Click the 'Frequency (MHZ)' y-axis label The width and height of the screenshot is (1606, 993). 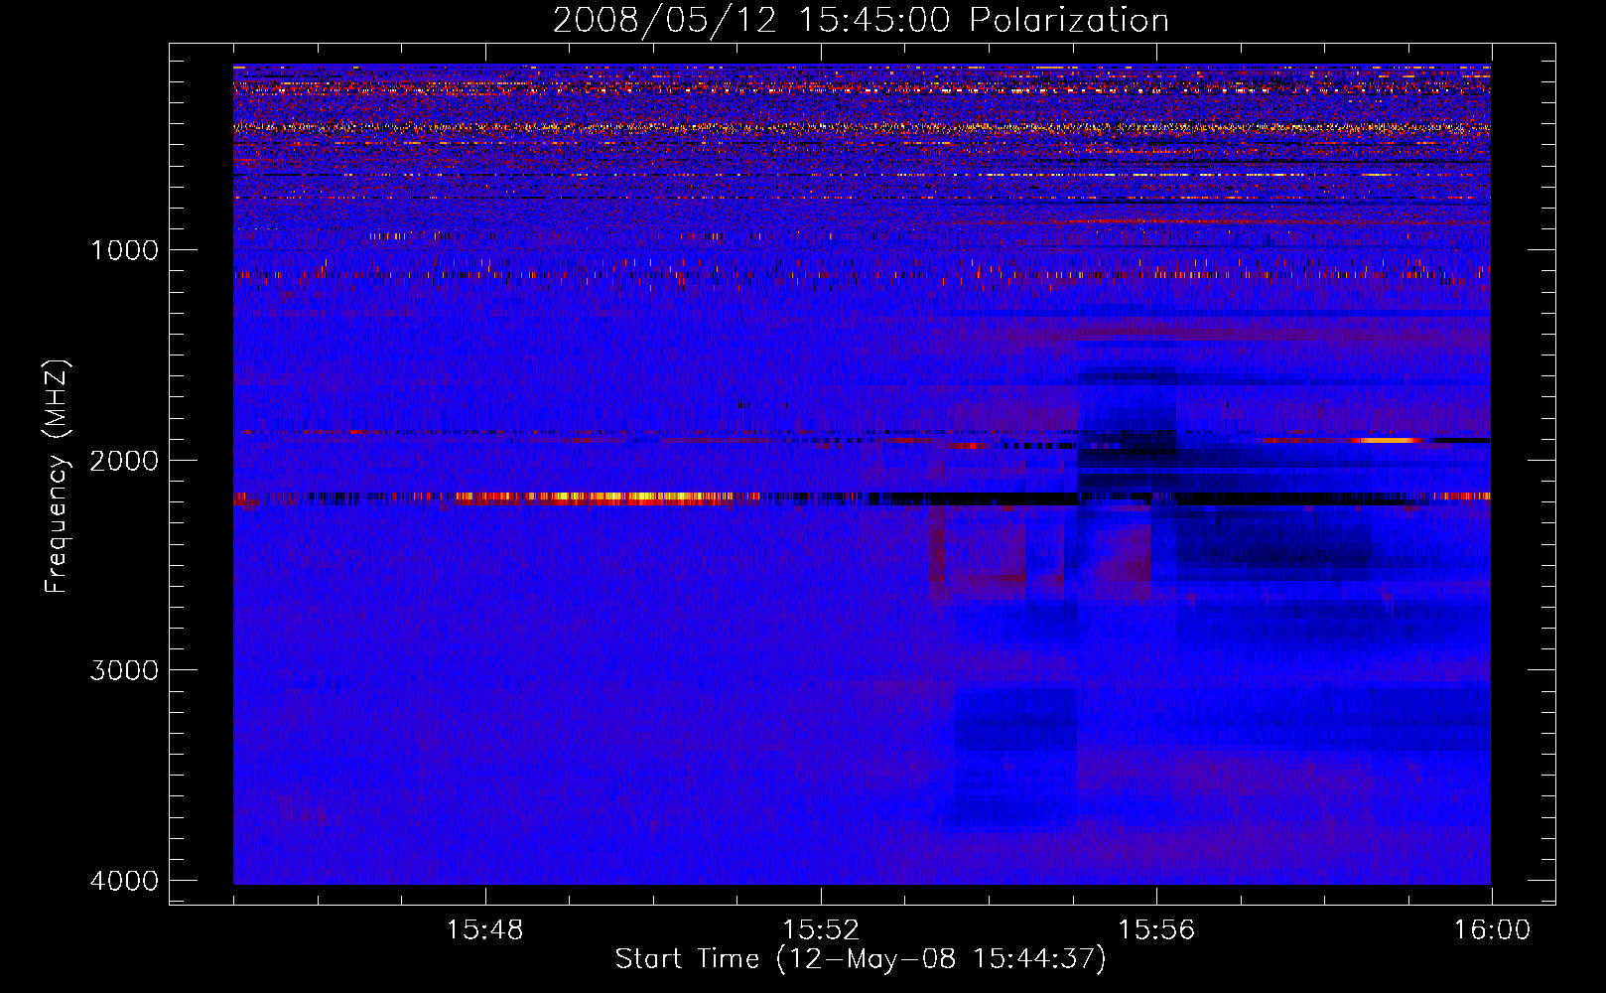pyautogui.click(x=58, y=477)
